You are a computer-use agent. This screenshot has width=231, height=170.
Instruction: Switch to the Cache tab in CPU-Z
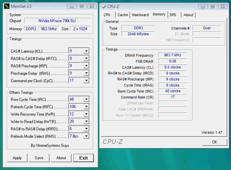click(123, 15)
